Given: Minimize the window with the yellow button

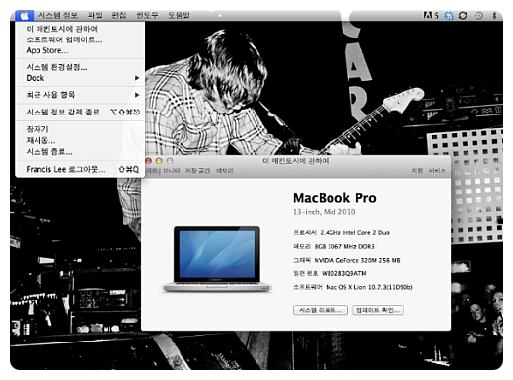Looking at the screenshot, I should (x=159, y=161).
